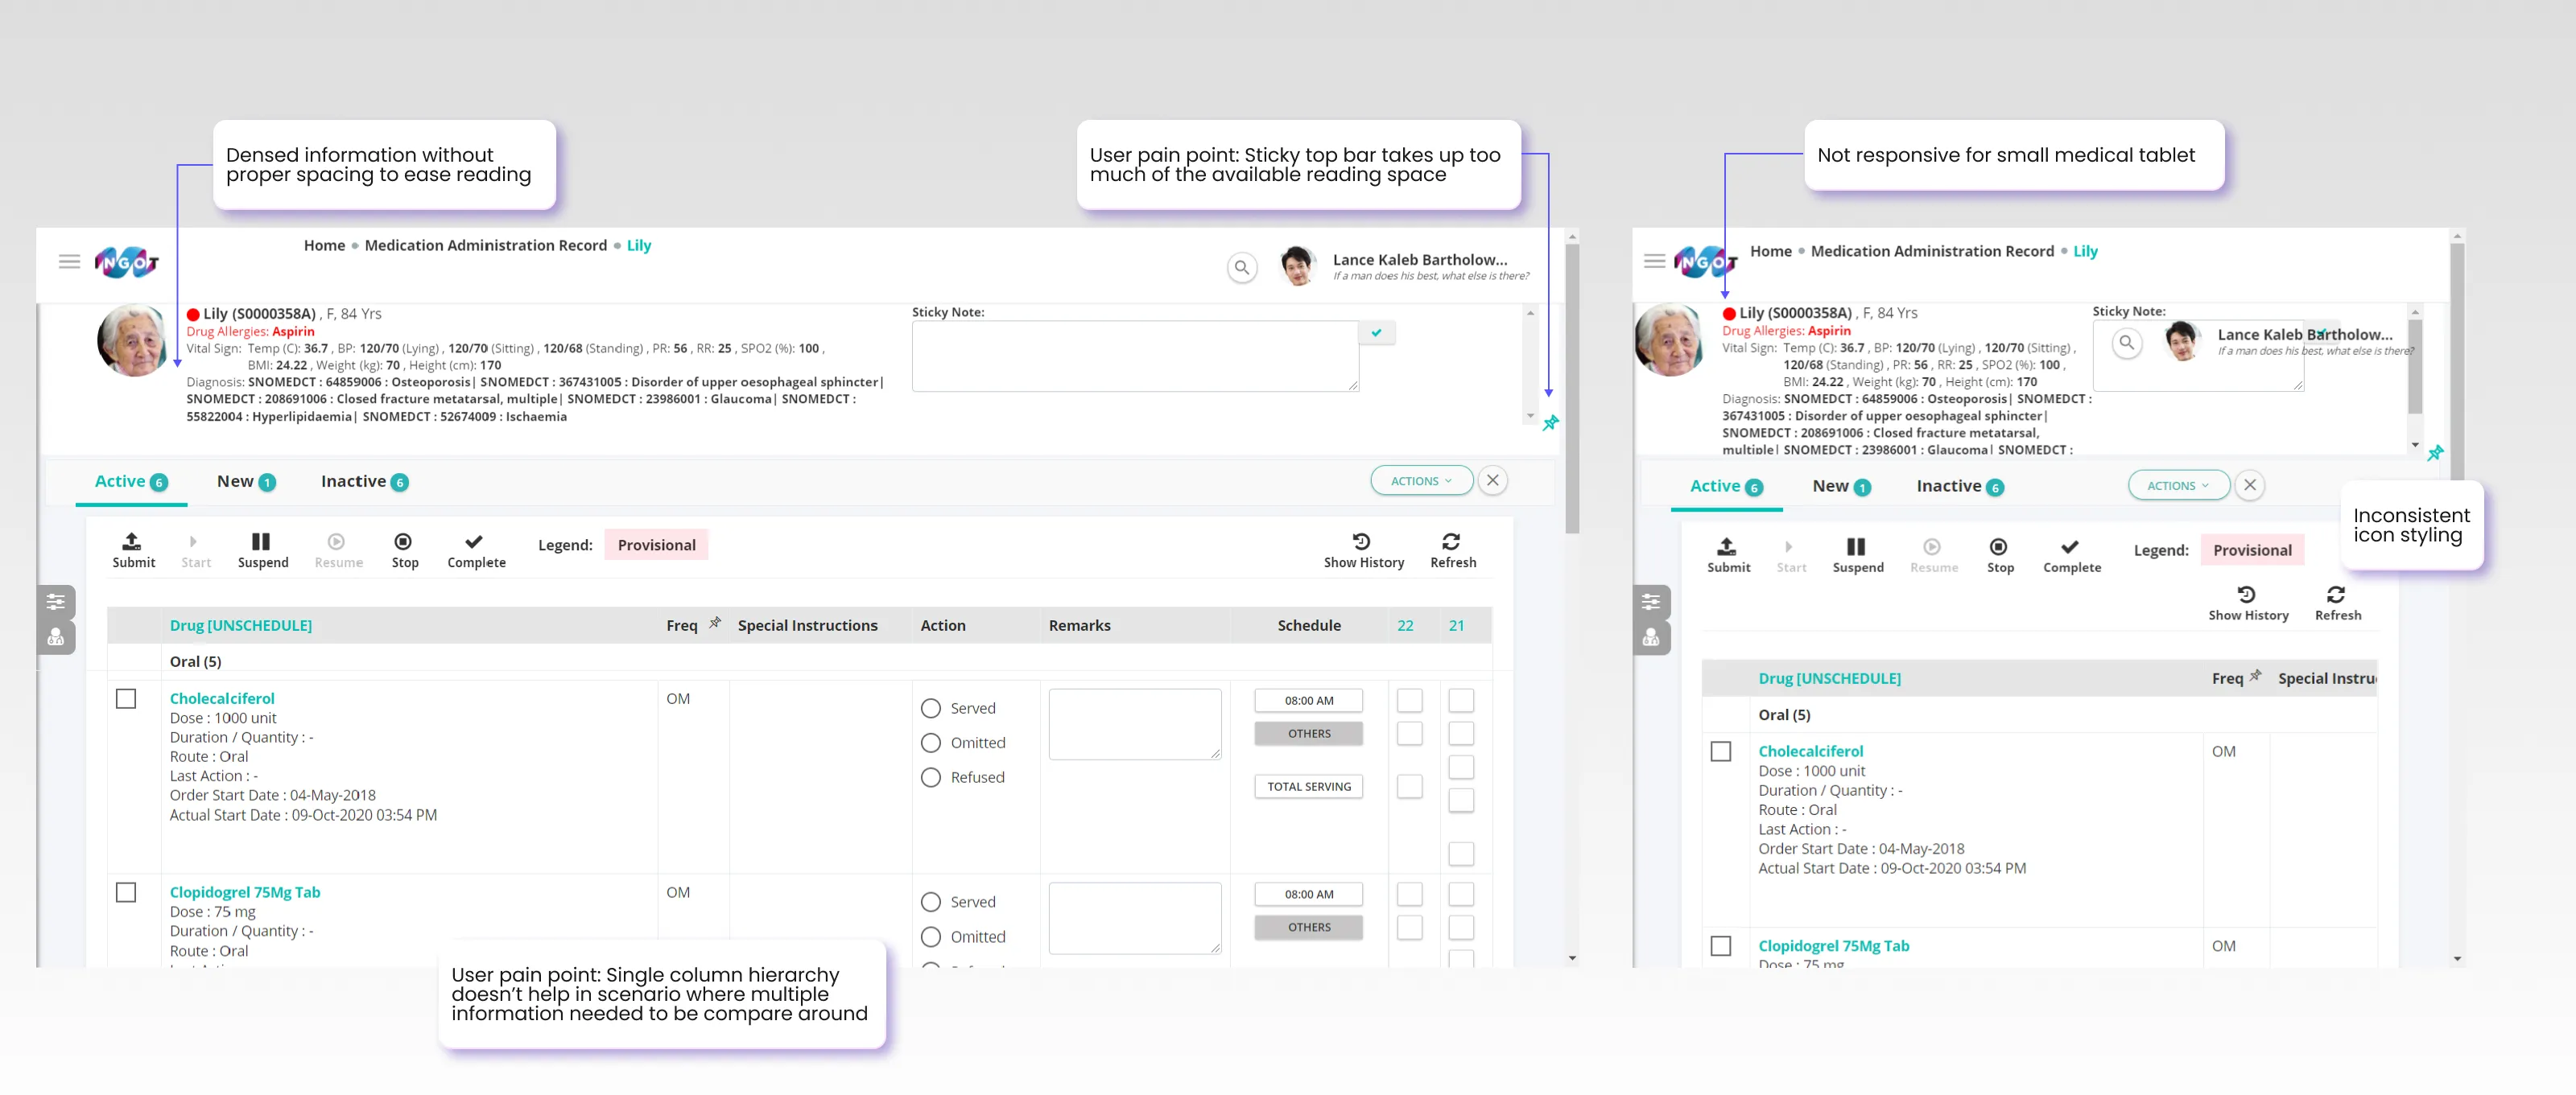
Task: Click Stop icon in right tablet window
Action: click(x=1998, y=546)
